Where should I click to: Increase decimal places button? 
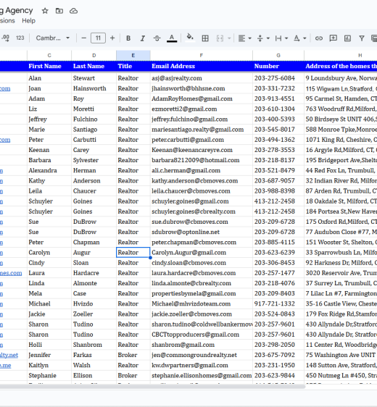point(5,38)
